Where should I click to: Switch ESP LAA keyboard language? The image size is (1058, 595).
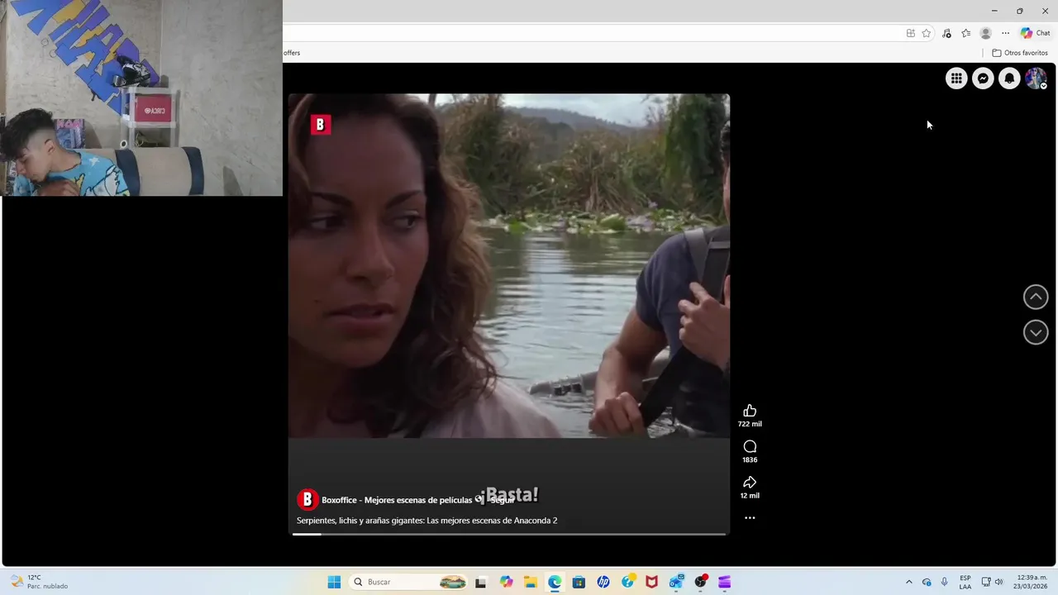coord(965,582)
